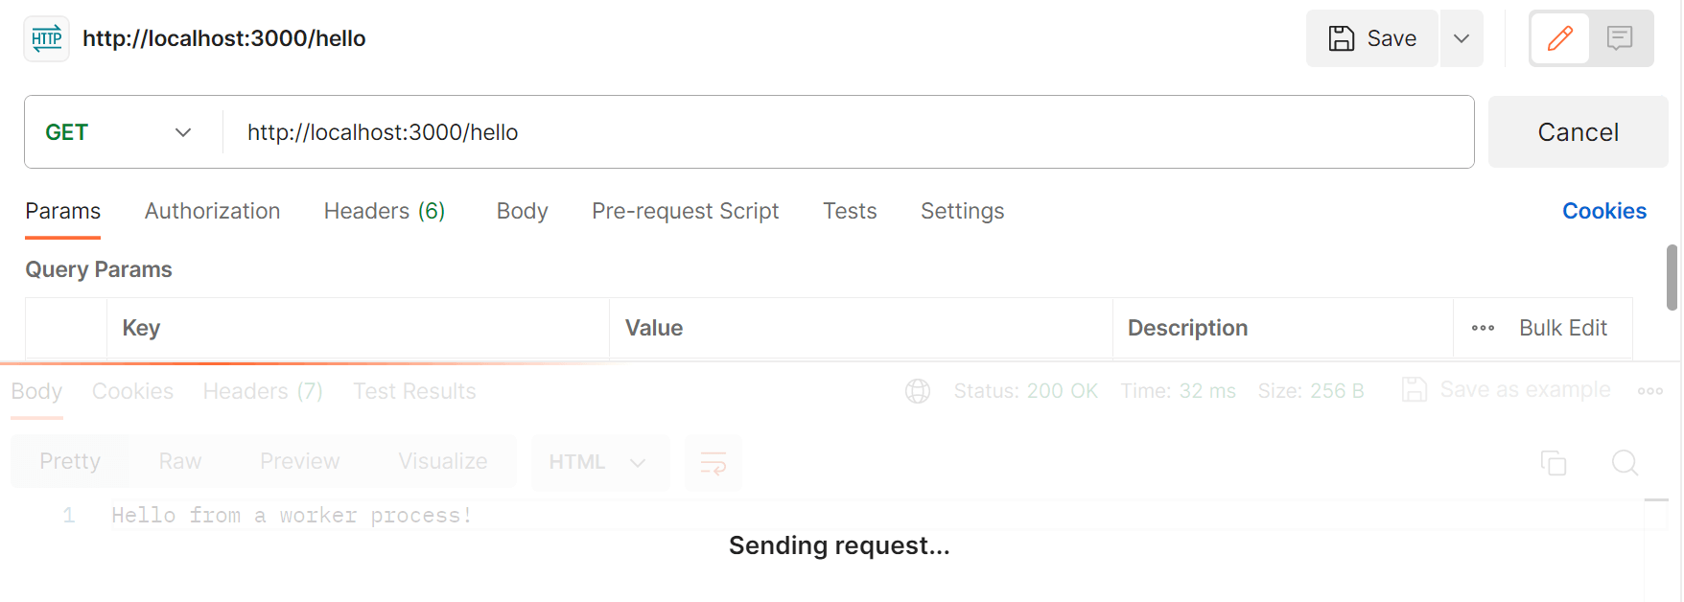Click the request URL input field

(844, 132)
